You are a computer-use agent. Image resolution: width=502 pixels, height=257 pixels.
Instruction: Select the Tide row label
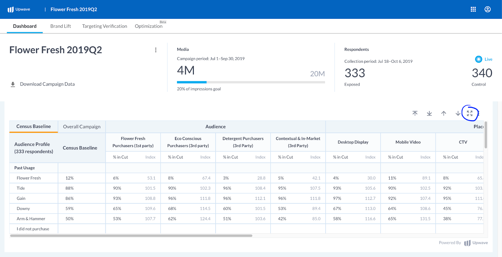click(21, 188)
